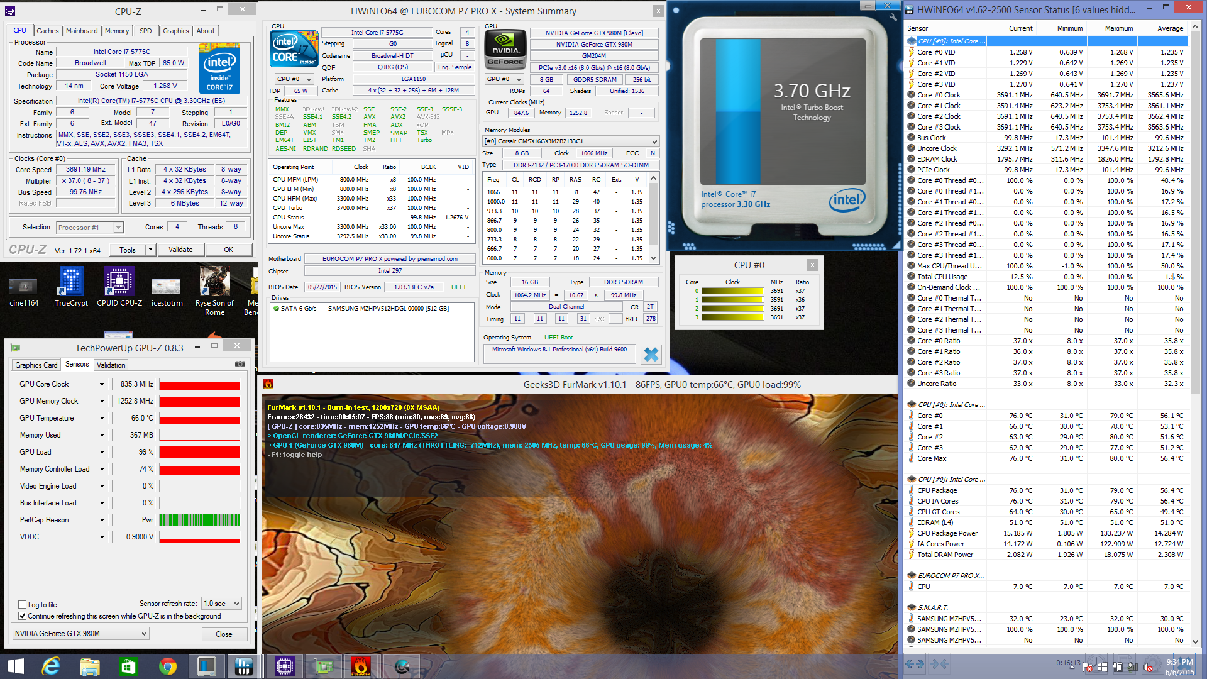The height and width of the screenshot is (679, 1207).
Task: Open the CPU-Z Tools dropdown arrow
Action: click(x=150, y=250)
